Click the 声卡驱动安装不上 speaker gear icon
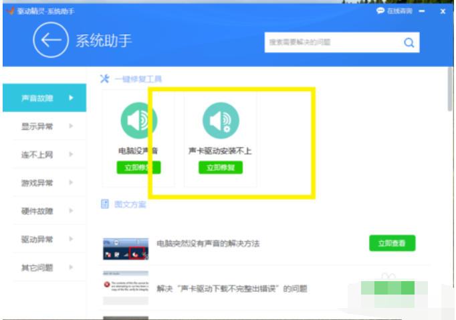Screen dimensions: 456x320 pos(221,121)
